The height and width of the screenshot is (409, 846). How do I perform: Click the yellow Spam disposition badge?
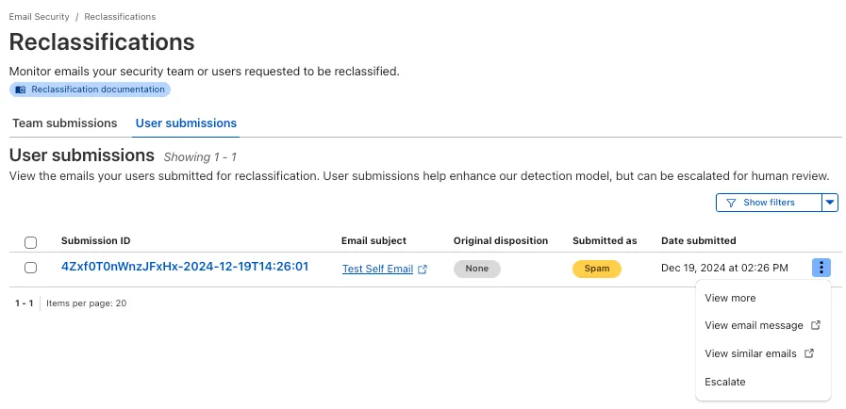pos(596,269)
